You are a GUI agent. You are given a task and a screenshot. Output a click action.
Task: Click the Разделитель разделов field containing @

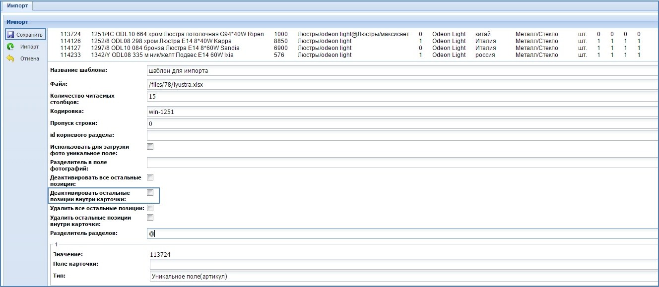pos(402,233)
